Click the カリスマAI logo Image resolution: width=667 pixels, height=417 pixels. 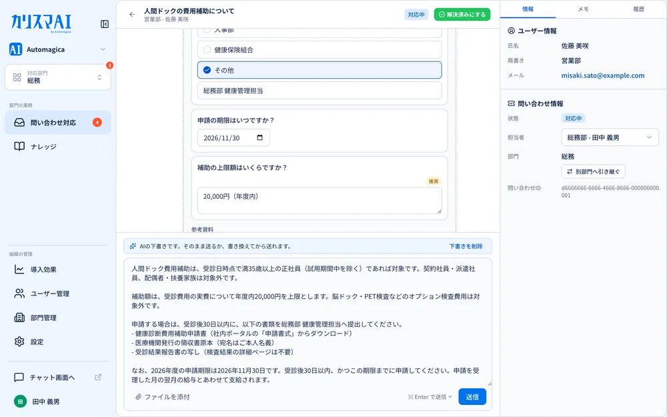click(x=41, y=23)
